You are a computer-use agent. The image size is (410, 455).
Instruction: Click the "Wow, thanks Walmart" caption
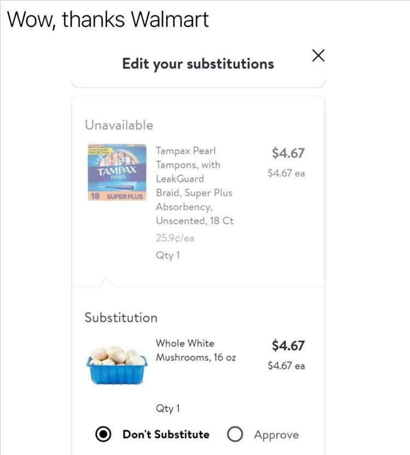[x=108, y=20]
